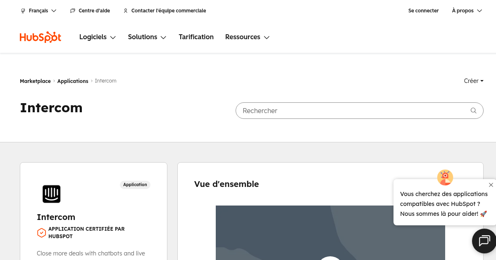Viewport: 496px width, 260px height.
Task: Open the chat widget bubble icon
Action: tap(484, 241)
